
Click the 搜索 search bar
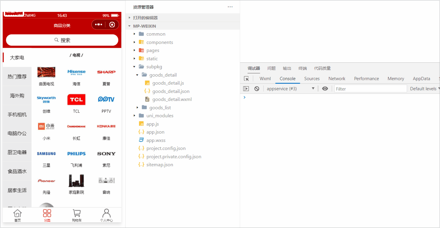click(62, 40)
